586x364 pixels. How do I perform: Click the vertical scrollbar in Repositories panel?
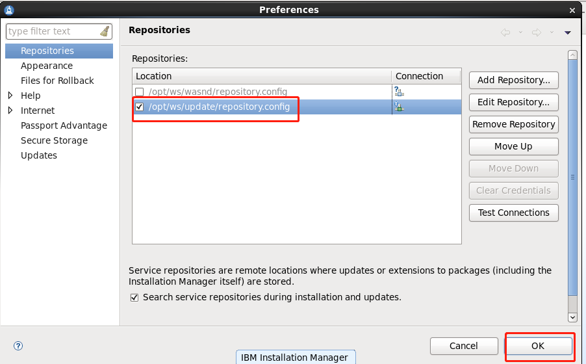tap(572, 182)
